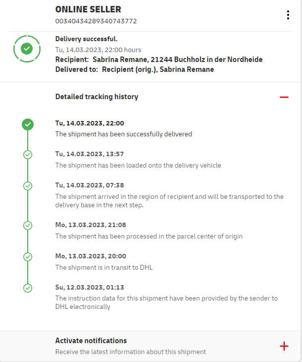Click the Su, 12.03.2023, 01:13 timestamp
This screenshot has height=362, width=302.
(89, 288)
